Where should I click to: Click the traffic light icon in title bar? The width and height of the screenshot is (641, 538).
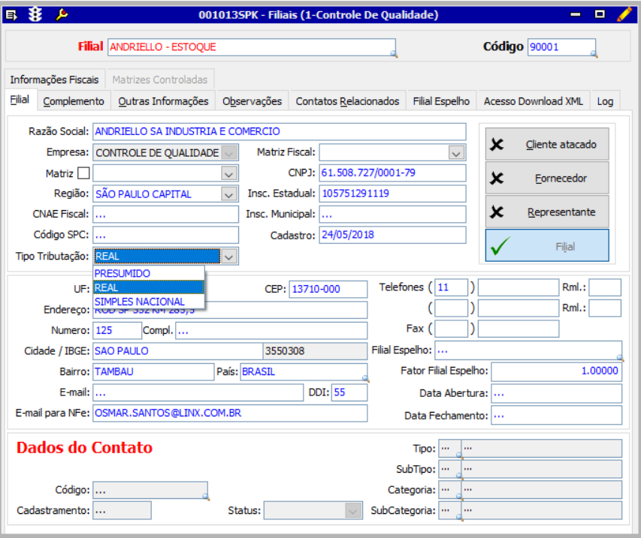click(35, 15)
